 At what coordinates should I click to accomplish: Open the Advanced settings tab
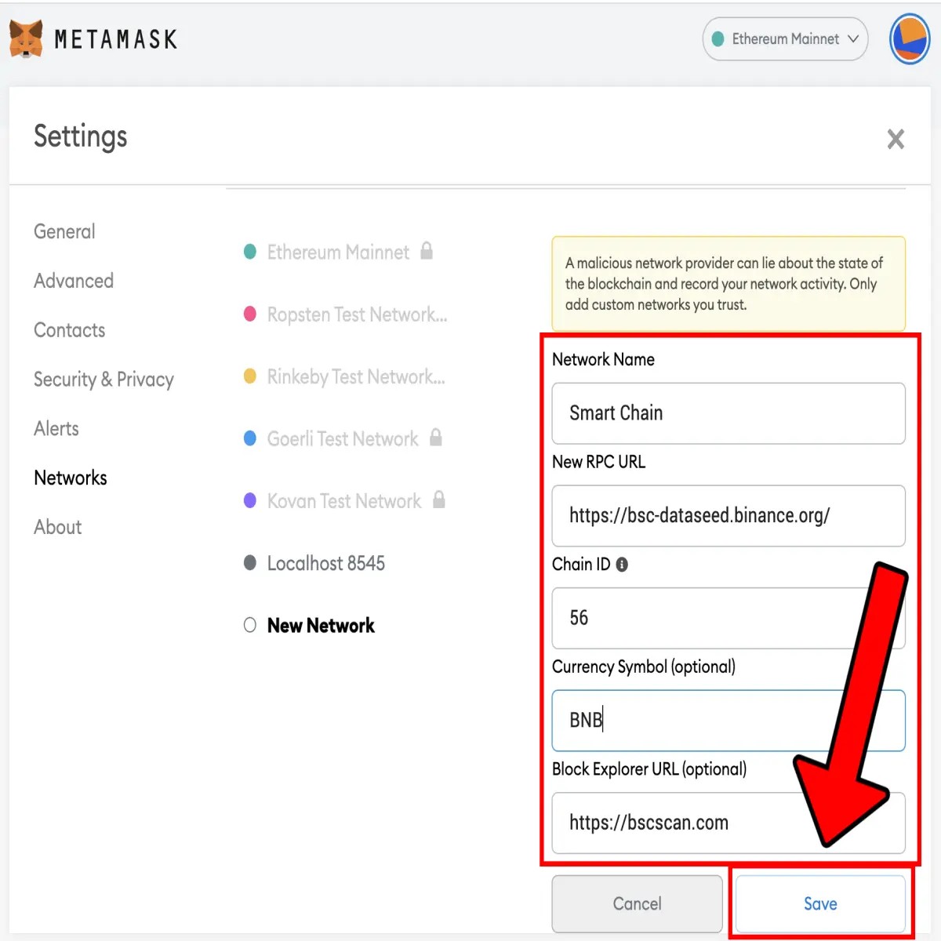[x=74, y=281]
